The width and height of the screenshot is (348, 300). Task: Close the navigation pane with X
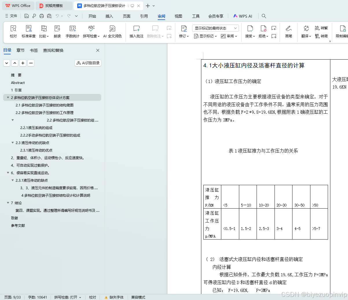(x=98, y=50)
